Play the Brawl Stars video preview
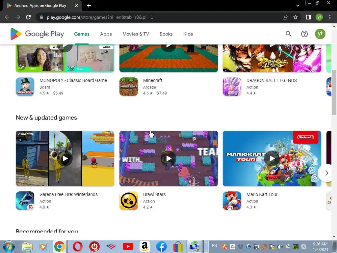This screenshot has width=337, height=253. point(168,158)
